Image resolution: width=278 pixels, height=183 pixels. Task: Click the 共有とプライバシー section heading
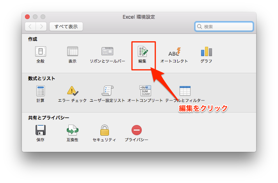tap(48, 118)
